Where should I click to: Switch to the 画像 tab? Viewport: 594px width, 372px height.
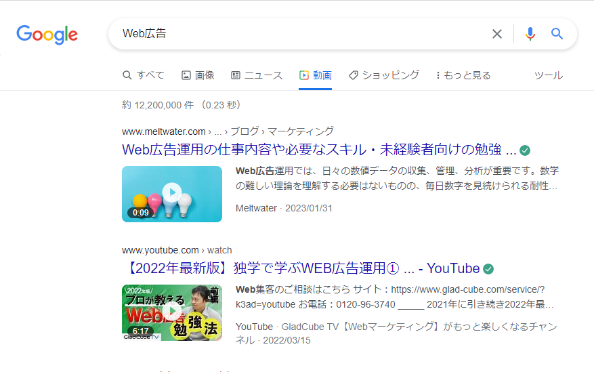[198, 75]
